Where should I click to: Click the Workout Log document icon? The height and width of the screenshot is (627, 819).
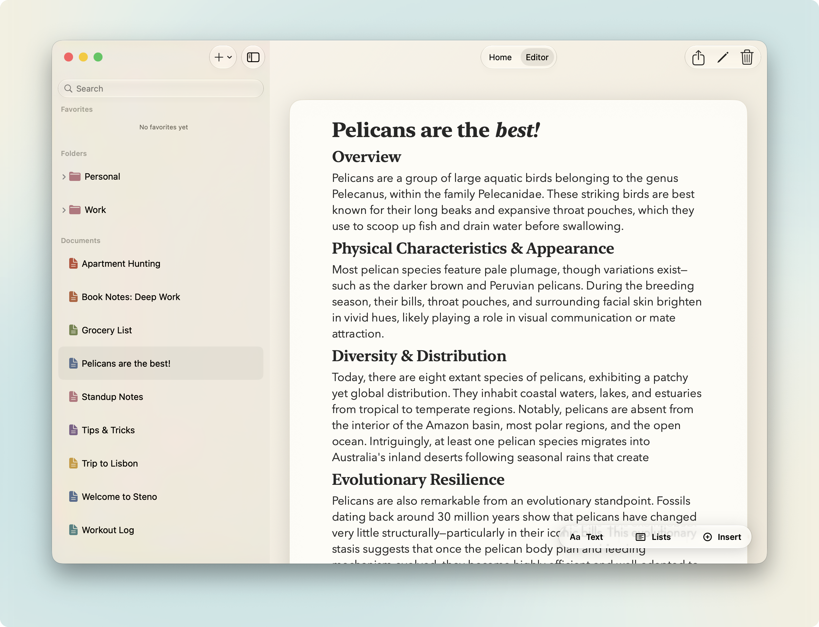coord(74,530)
